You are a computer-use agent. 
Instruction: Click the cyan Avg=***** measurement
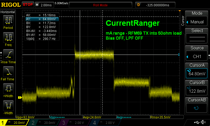124,117
